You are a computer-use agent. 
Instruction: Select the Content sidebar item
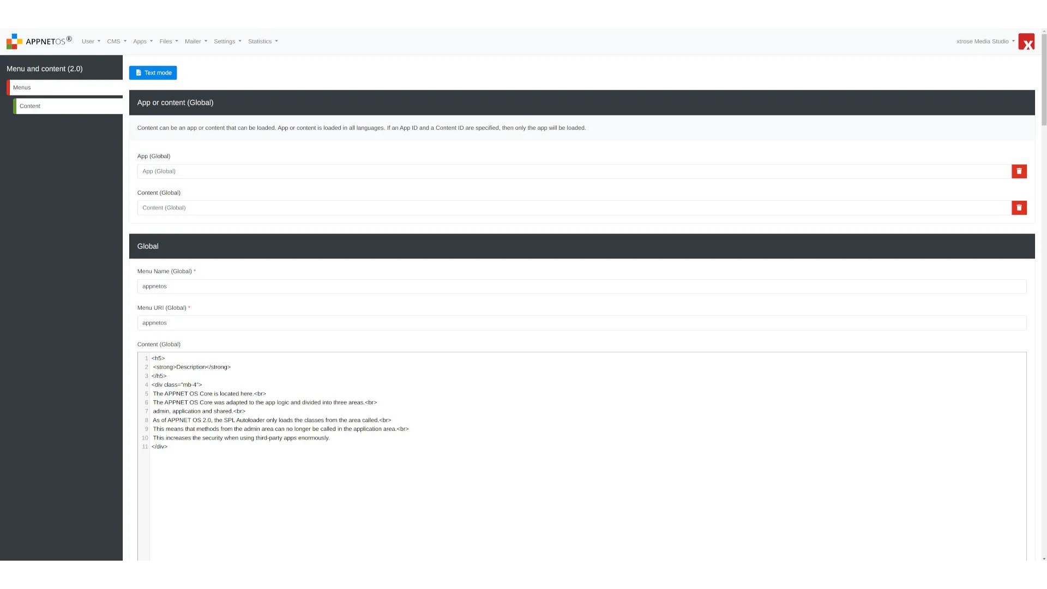[68, 106]
